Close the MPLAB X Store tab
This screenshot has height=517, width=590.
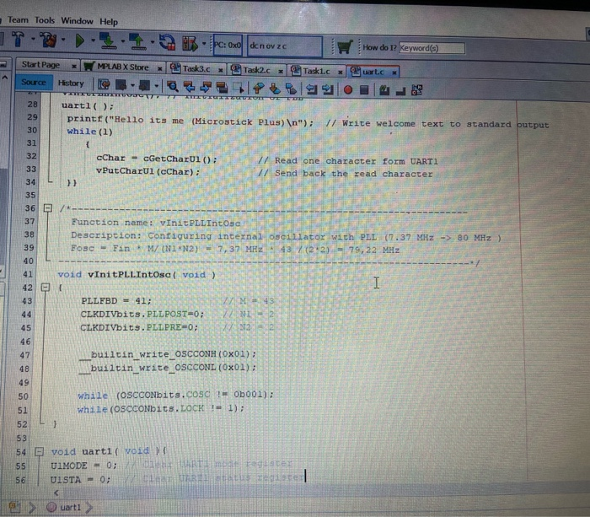(159, 68)
